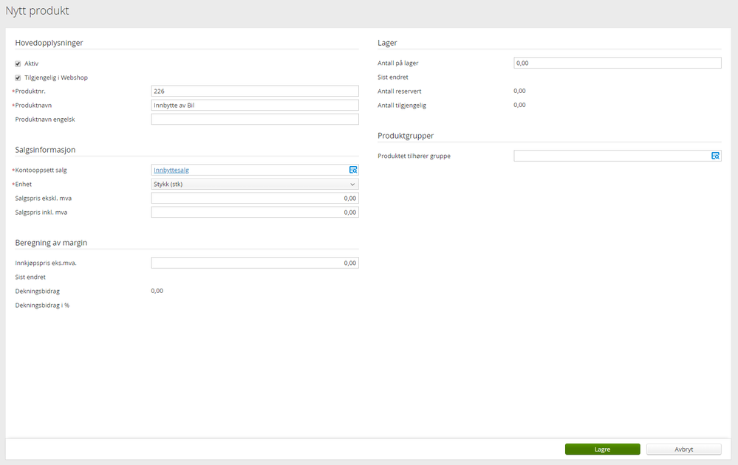Uncheck the Aktiv checkbox
Screen dimensions: 738x465
point(18,63)
